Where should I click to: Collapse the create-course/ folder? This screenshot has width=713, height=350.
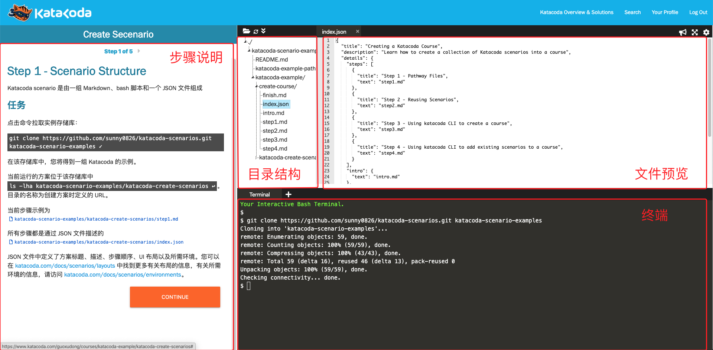click(x=257, y=86)
